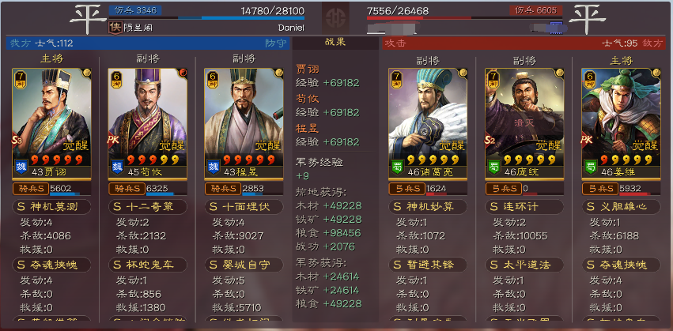Open the 诸葛亮 hero portrait
Viewport: 673px width, 331px height.
click(x=428, y=123)
